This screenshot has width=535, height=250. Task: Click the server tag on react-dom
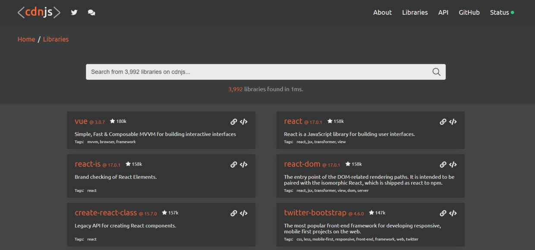point(363,191)
